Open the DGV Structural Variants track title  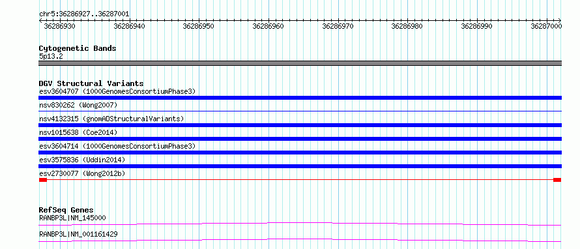[91, 83]
